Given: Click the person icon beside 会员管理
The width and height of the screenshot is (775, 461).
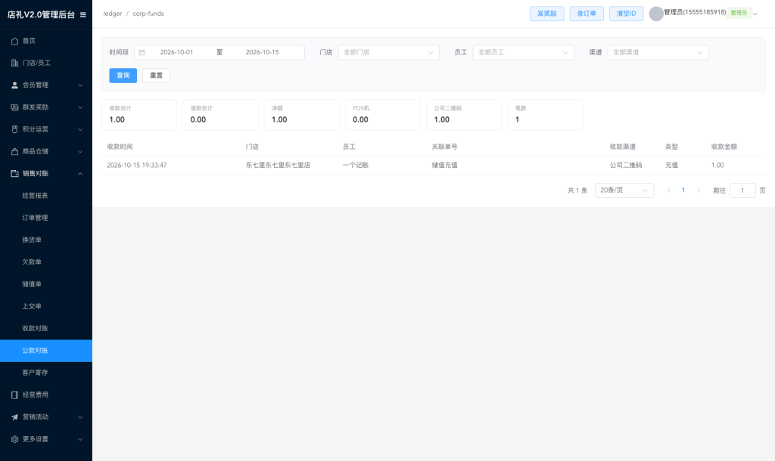Looking at the screenshot, I should click(x=15, y=85).
